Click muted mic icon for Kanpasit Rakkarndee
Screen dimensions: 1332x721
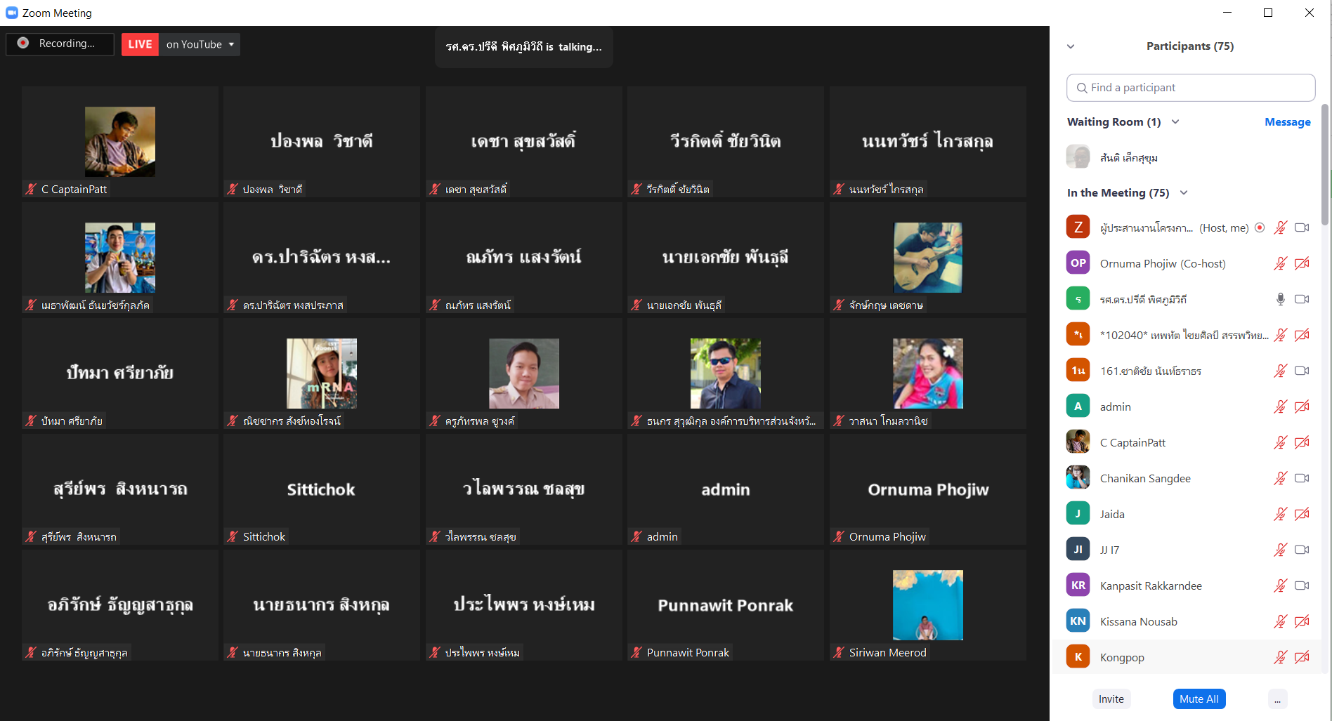1281,586
